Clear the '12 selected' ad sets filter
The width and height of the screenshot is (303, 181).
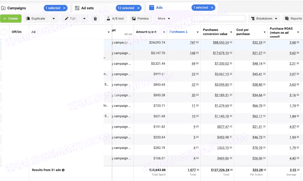pyautogui.click(x=138, y=8)
